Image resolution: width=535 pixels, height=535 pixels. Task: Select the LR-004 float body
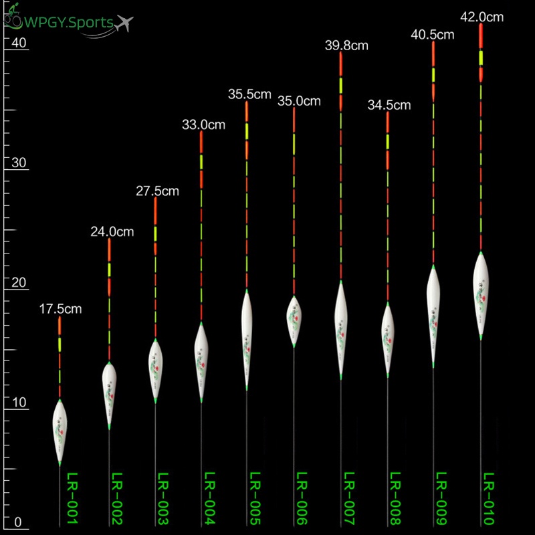pyautogui.click(x=201, y=362)
